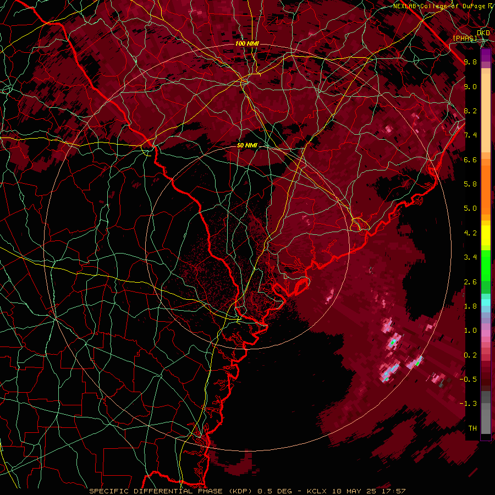Click the 50 NMI range ring label

247,145
